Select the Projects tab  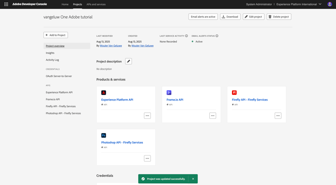tap(78, 4)
